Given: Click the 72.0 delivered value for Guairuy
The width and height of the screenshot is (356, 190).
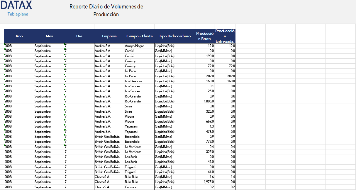Looking at the screenshot, I should 231,66.
